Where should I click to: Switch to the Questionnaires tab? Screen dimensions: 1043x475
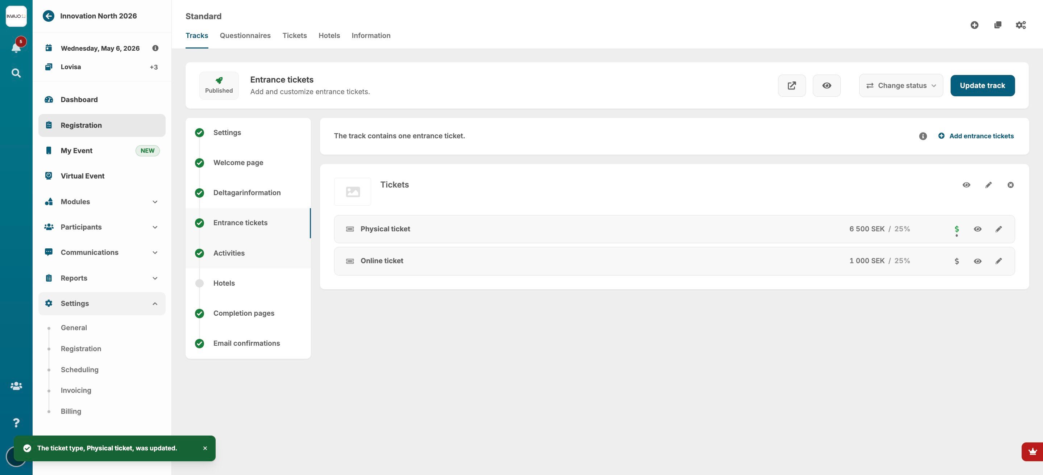coord(245,35)
